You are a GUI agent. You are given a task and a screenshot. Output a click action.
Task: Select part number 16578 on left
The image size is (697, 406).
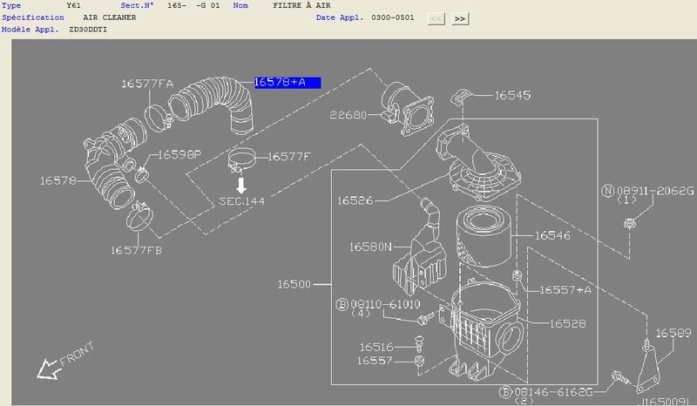point(58,181)
